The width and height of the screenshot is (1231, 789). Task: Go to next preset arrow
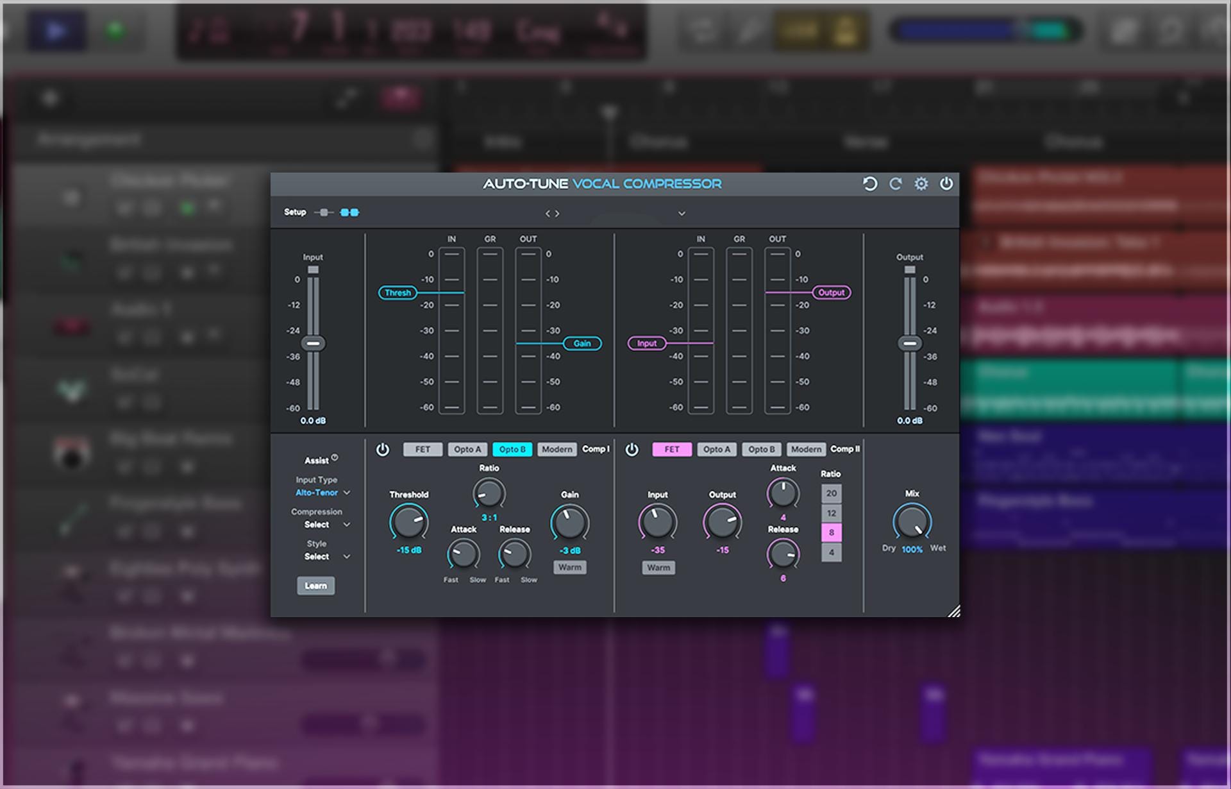point(557,214)
